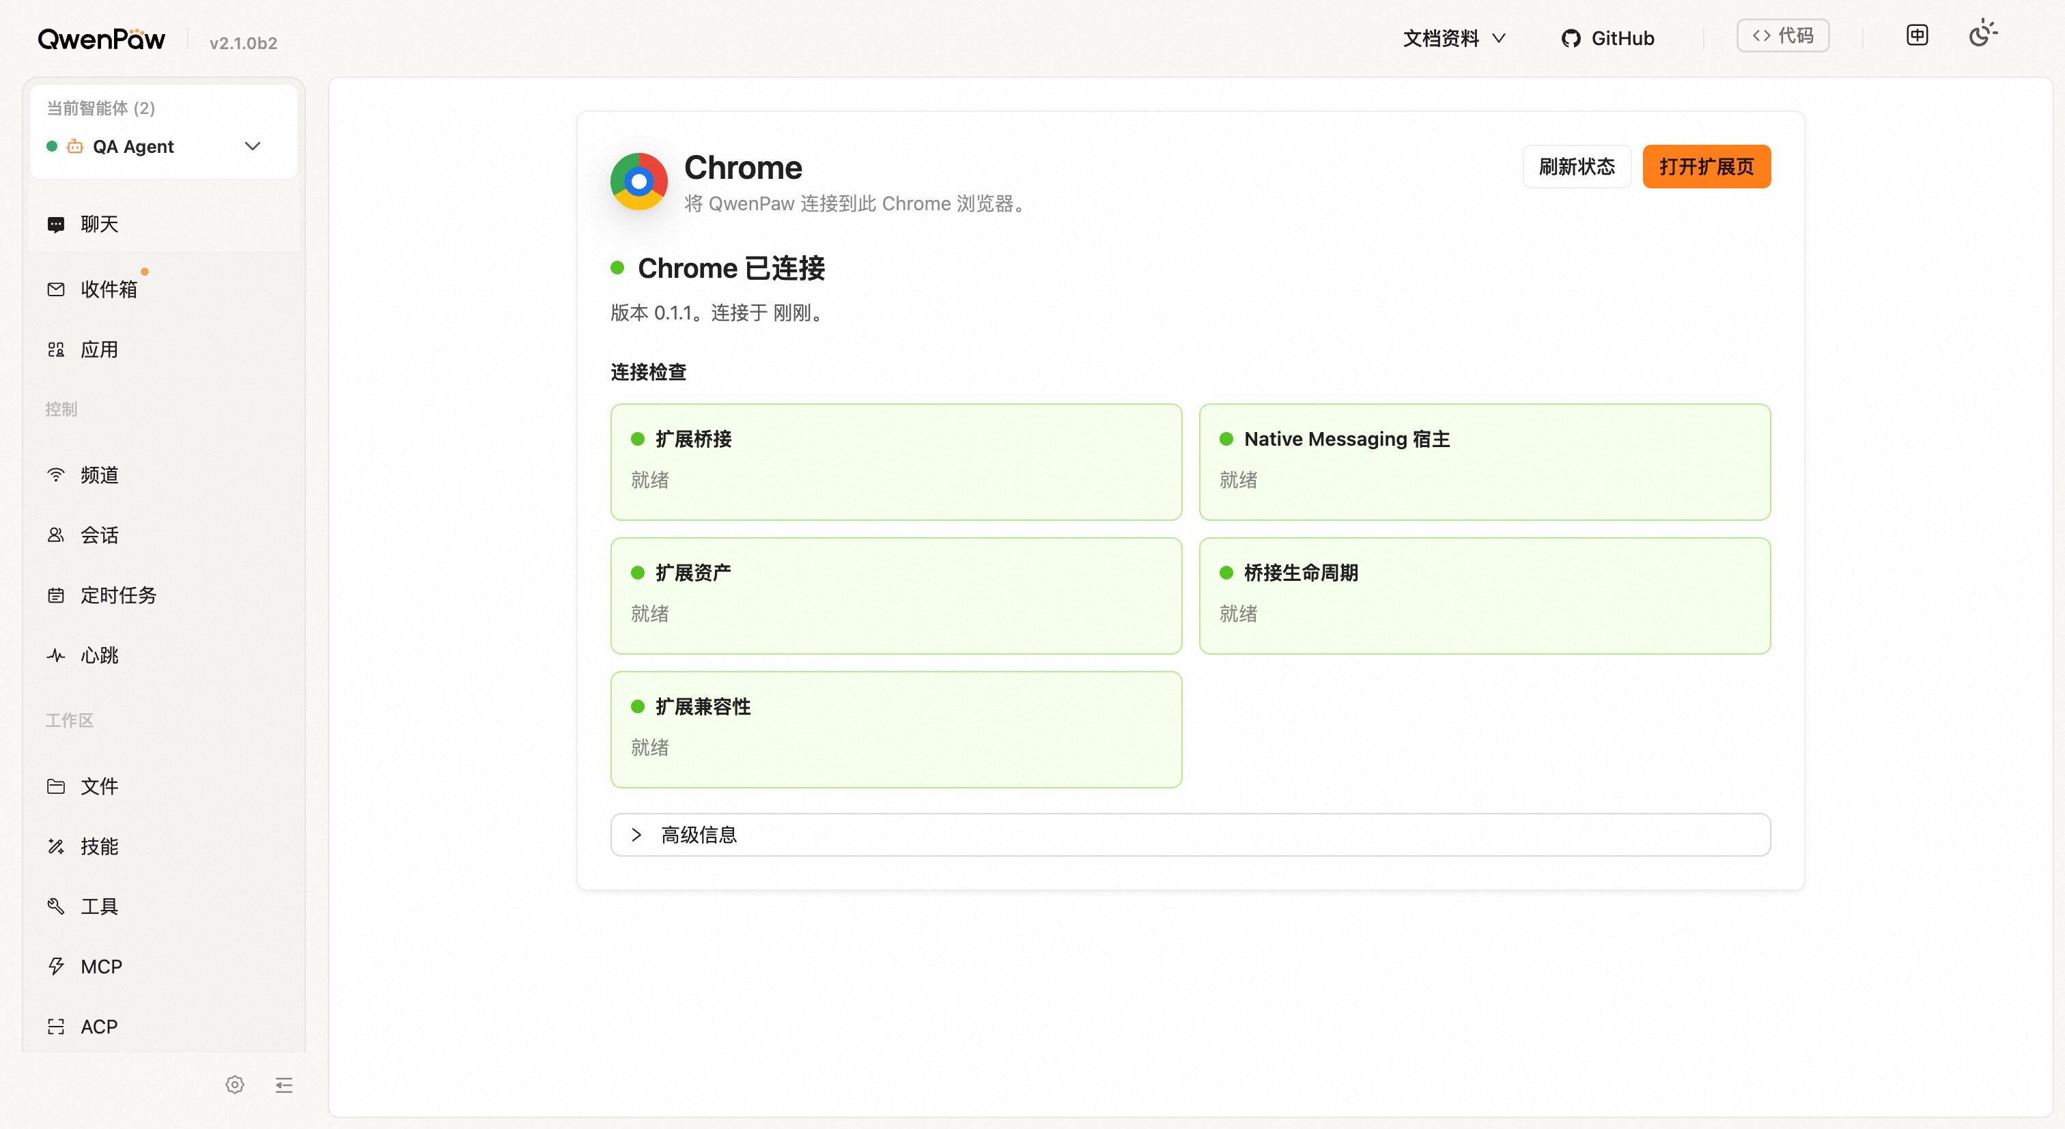The width and height of the screenshot is (2065, 1129).
Task: Open the QA Agent selector dropdown
Action: 163,146
